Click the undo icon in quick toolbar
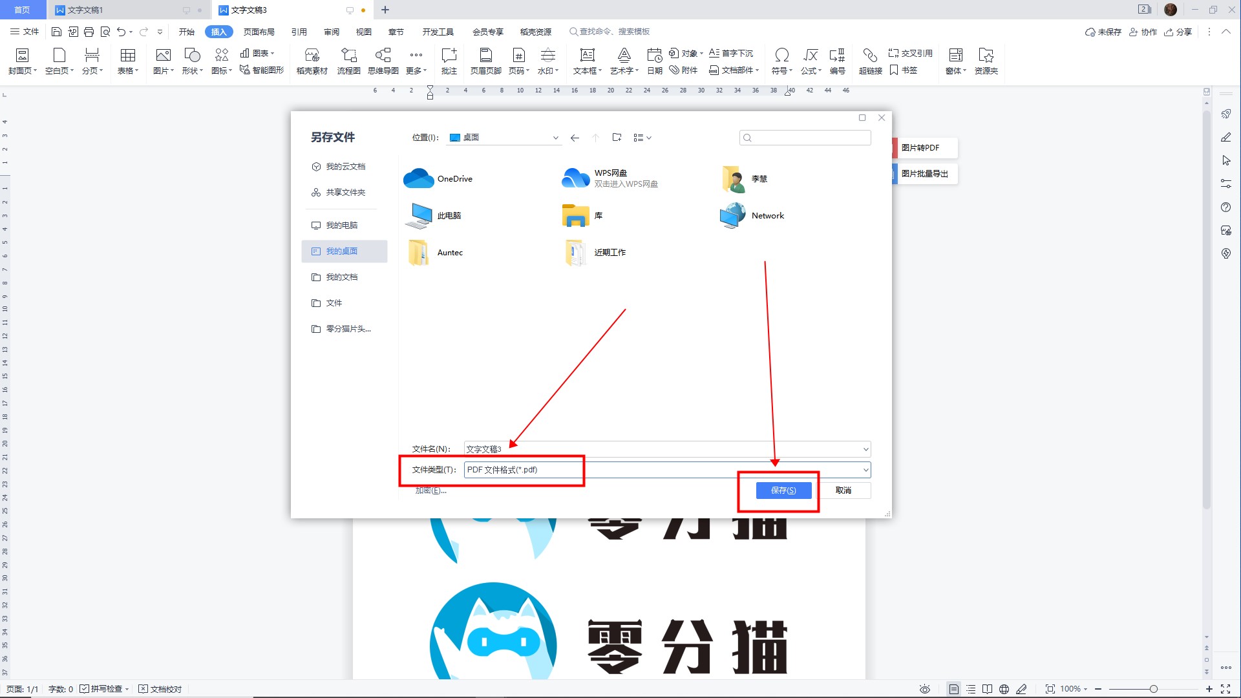This screenshot has width=1241, height=698. click(121, 32)
